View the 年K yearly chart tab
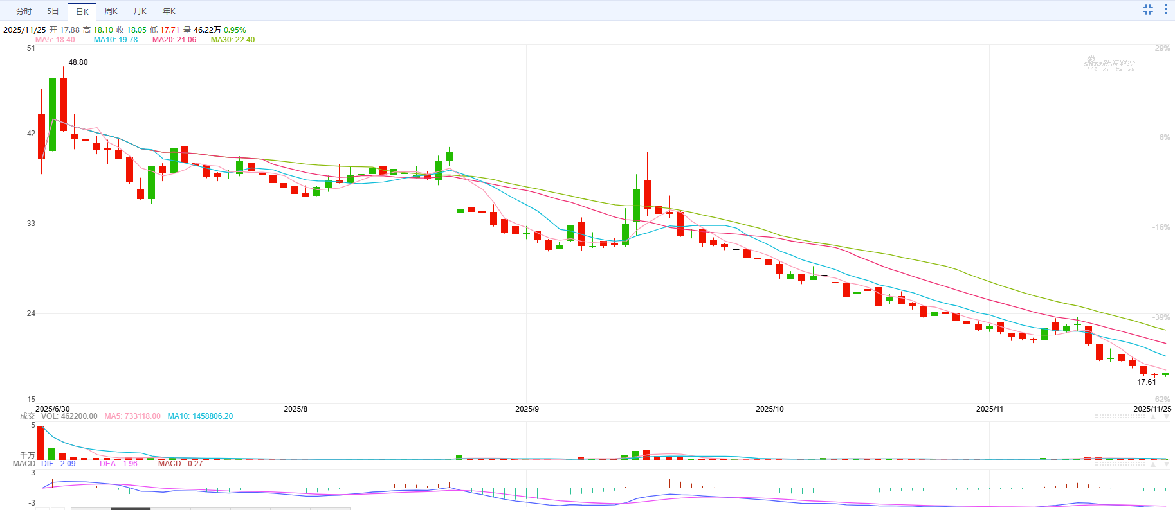Screen dimensions: 1175x510 (x=169, y=12)
